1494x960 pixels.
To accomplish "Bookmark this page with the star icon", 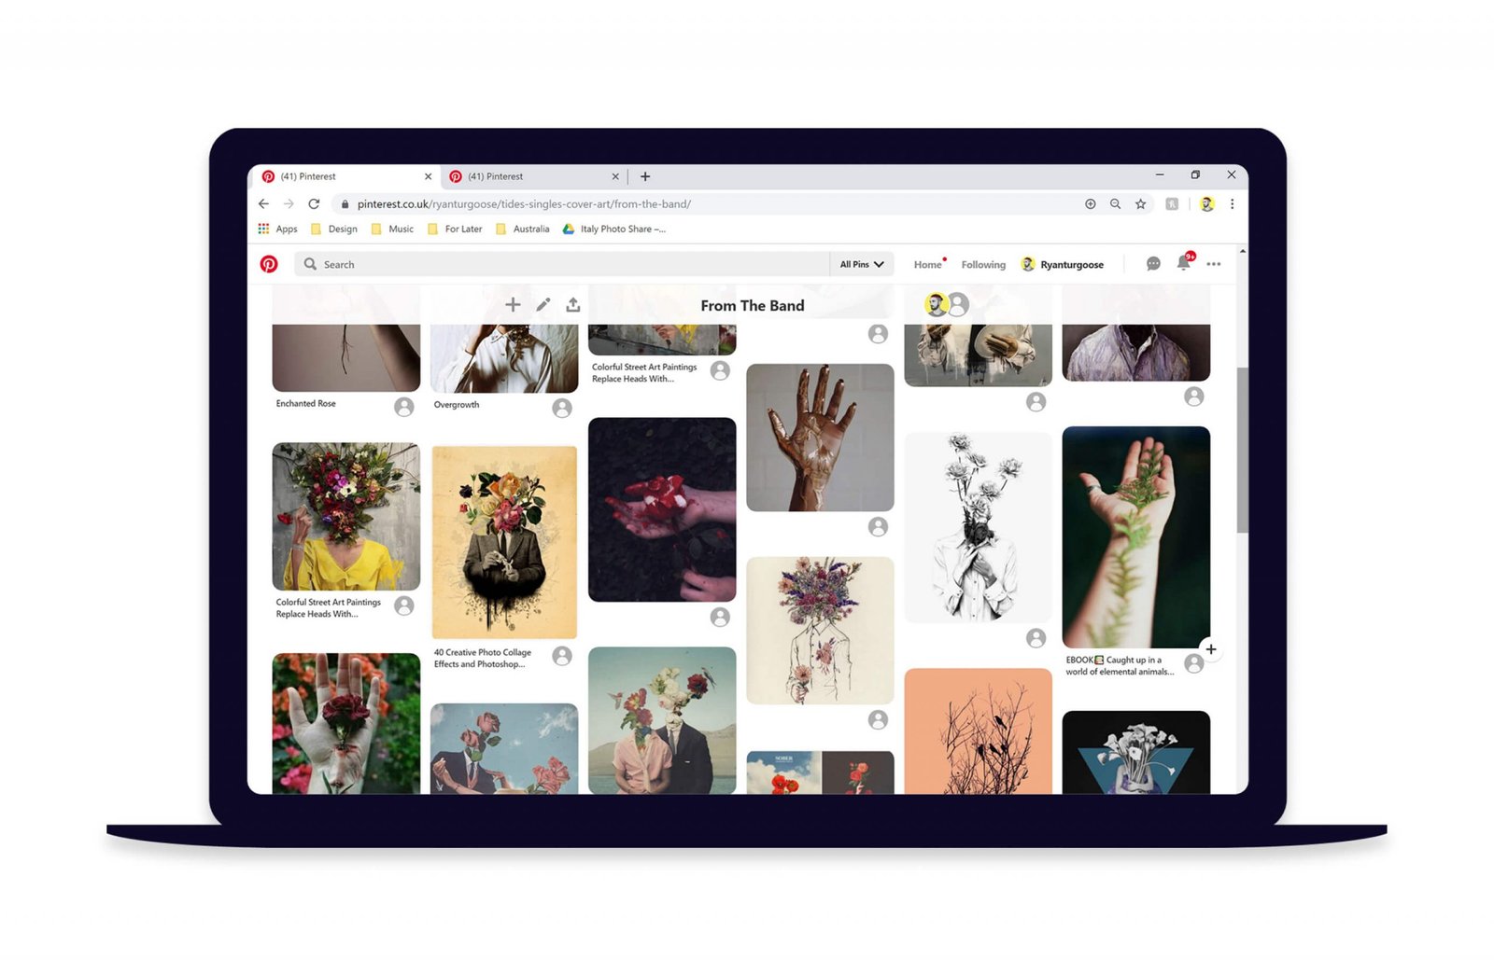I will [1140, 204].
